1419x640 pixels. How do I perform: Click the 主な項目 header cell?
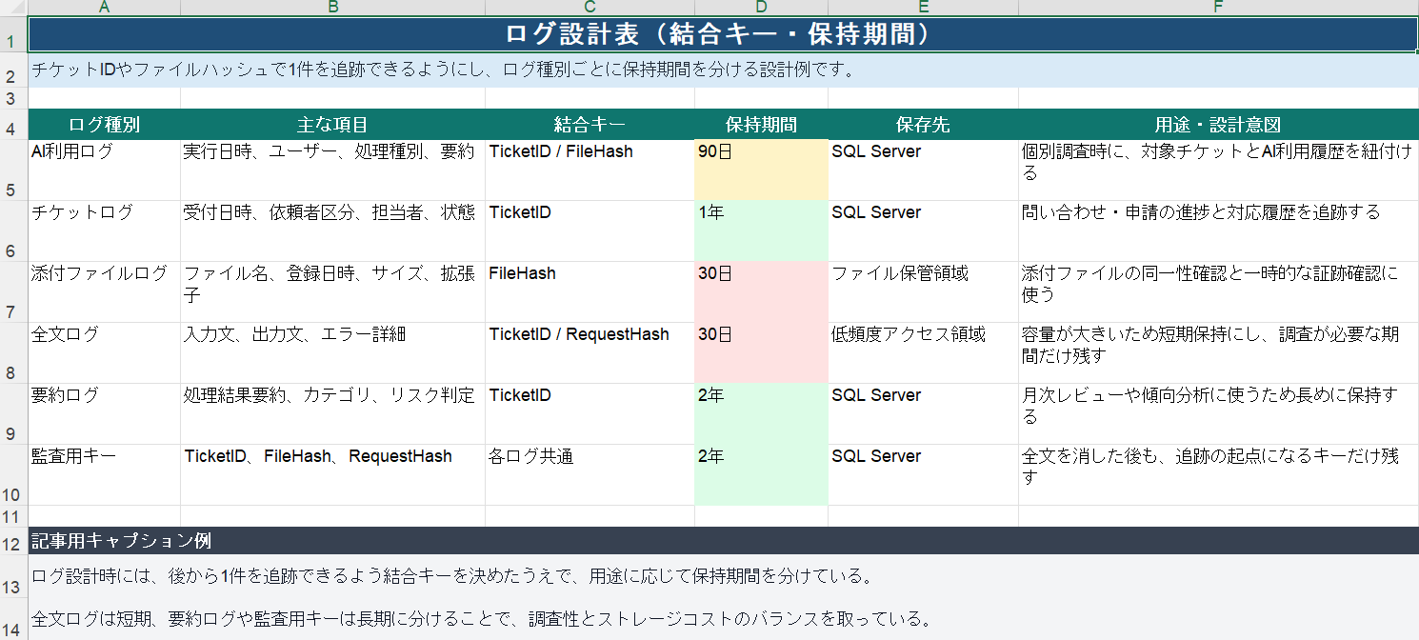(332, 125)
